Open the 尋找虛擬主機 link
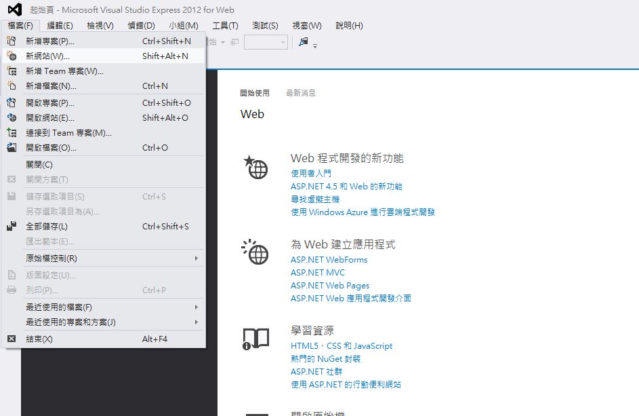This screenshot has width=639, height=416. pyautogui.click(x=315, y=200)
